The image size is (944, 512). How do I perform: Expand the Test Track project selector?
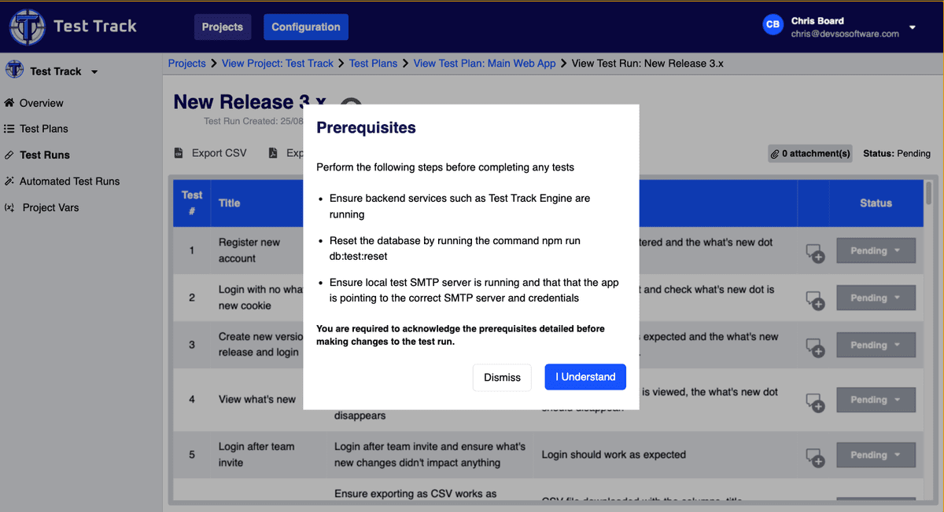94,72
